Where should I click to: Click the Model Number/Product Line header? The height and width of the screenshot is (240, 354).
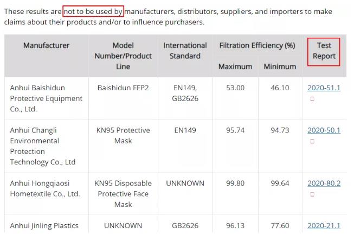[123, 56]
